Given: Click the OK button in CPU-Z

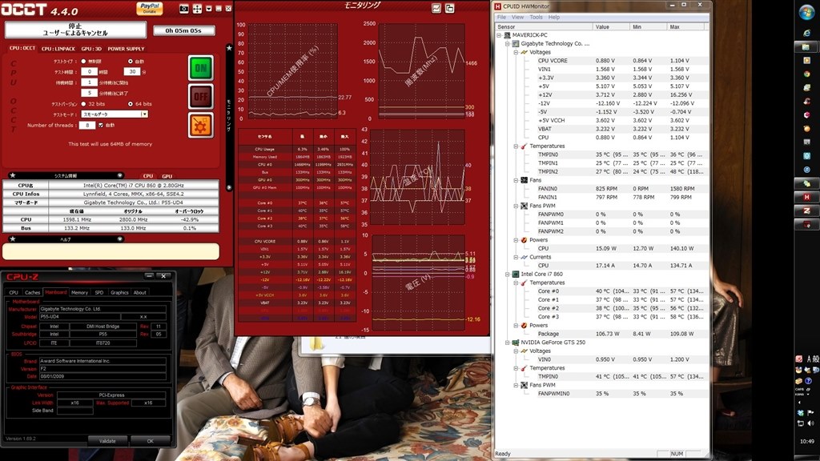Looking at the screenshot, I should click(x=150, y=441).
